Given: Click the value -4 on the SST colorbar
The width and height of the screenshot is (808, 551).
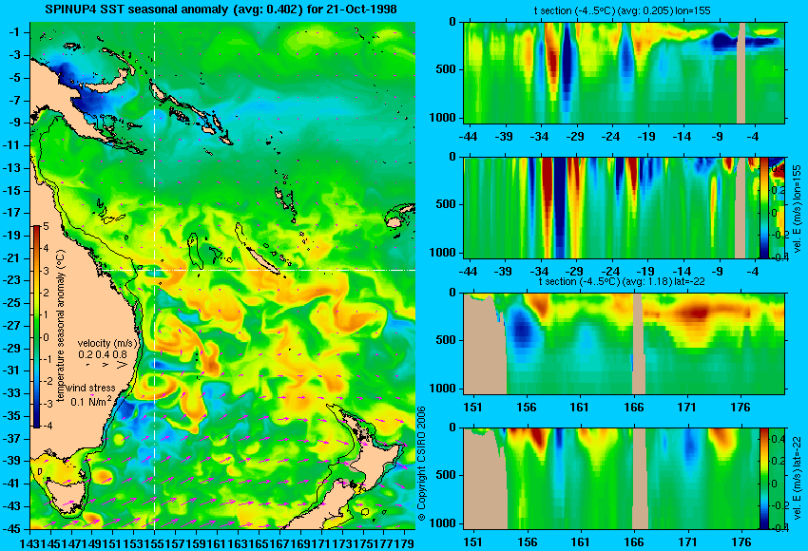Looking at the screenshot, I should (x=46, y=426).
